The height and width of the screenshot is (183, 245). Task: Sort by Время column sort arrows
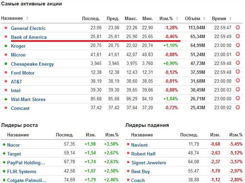tap(231, 18)
